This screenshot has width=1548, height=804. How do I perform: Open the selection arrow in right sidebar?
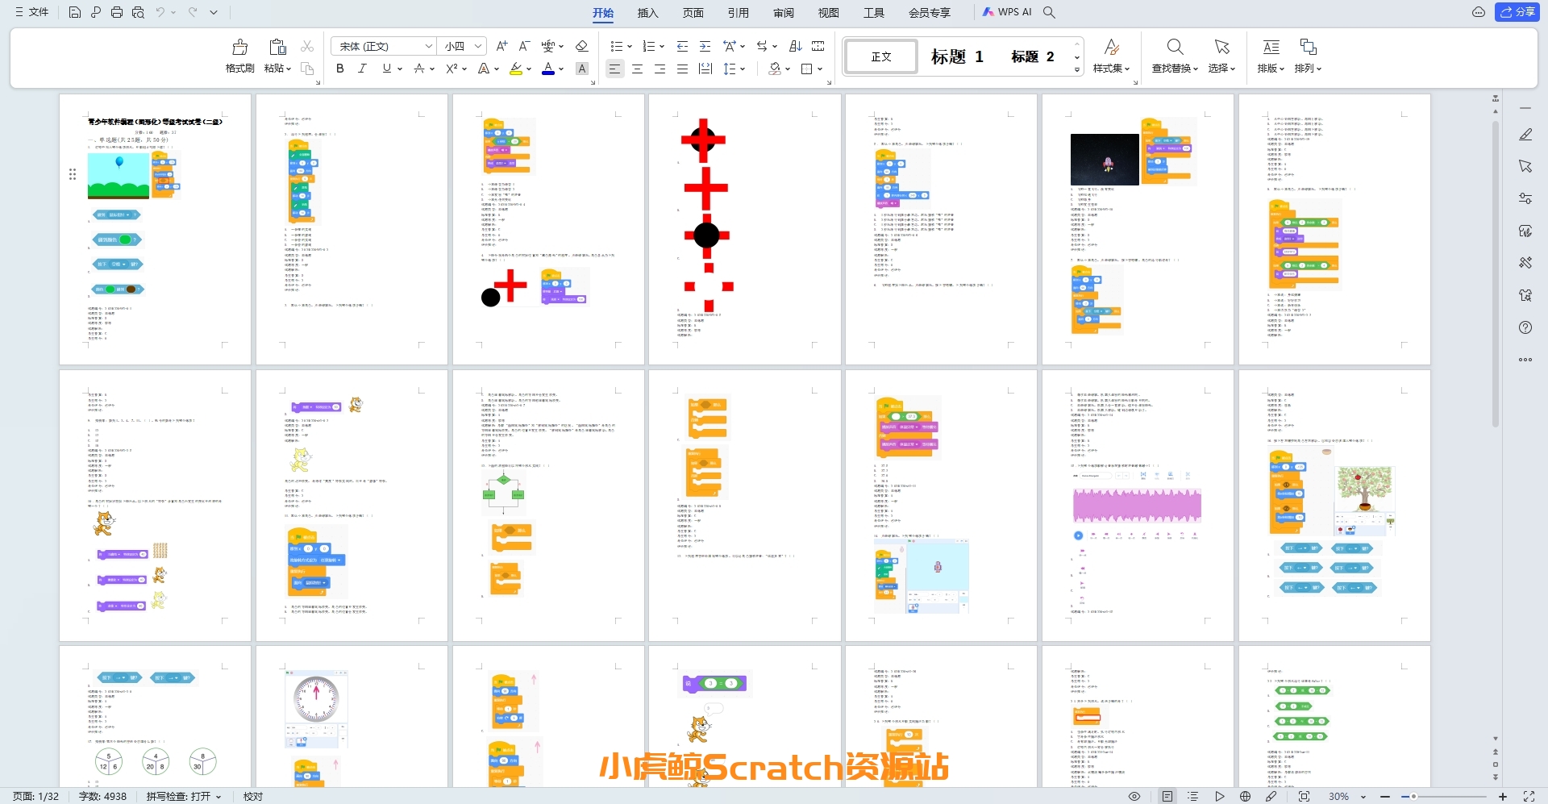click(x=1525, y=166)
